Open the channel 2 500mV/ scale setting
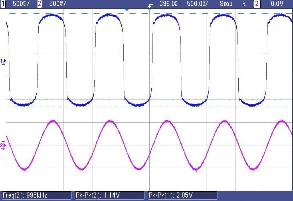Viewport: 293px width, 201px height. click(x=58, y=4)
